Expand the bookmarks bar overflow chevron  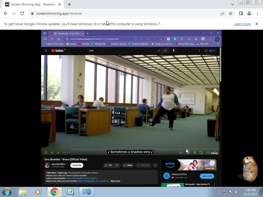click(218, 44)
